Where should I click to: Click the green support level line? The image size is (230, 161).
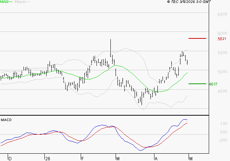(x=197, y=84)
